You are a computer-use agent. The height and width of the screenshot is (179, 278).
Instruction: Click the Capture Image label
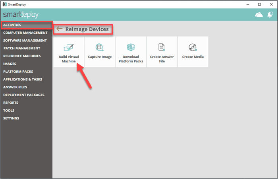pos(100,57)
